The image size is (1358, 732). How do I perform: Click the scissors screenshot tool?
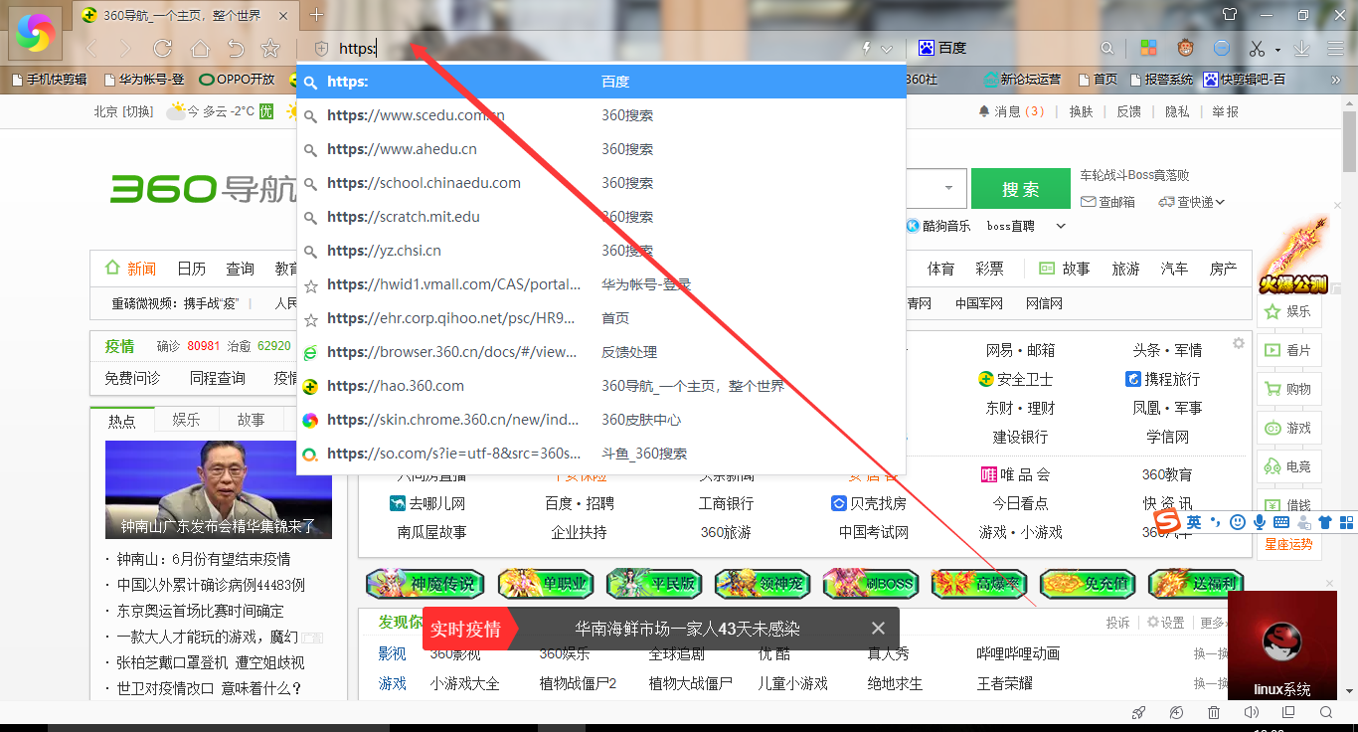pos(1257,48)
